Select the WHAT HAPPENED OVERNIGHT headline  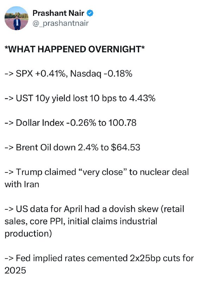[x=74, y=49]
